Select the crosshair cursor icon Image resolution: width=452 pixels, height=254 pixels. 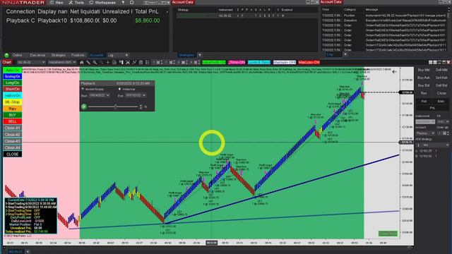(108, 62)
